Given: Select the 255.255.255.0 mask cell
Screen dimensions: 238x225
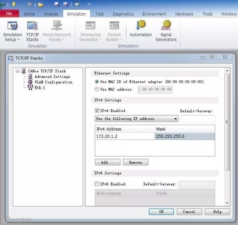Looking at the screenshot, I should (x=184, y=136).
